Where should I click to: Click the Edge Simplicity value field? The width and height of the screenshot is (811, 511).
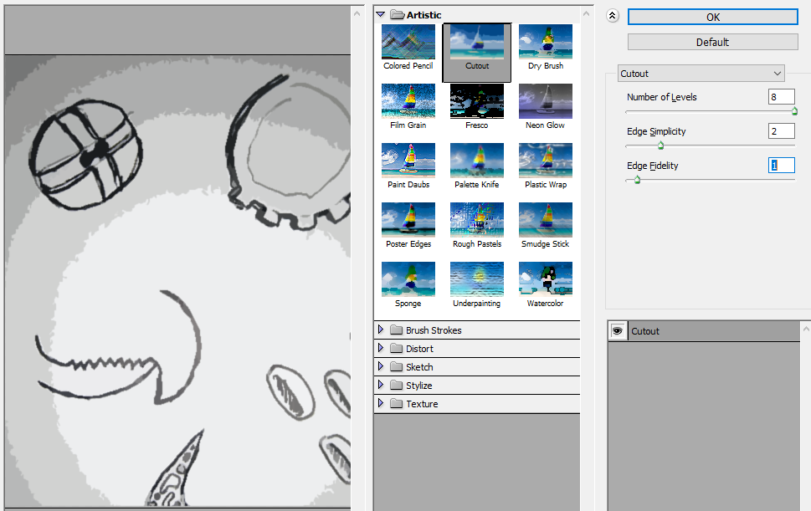[781, 130]
